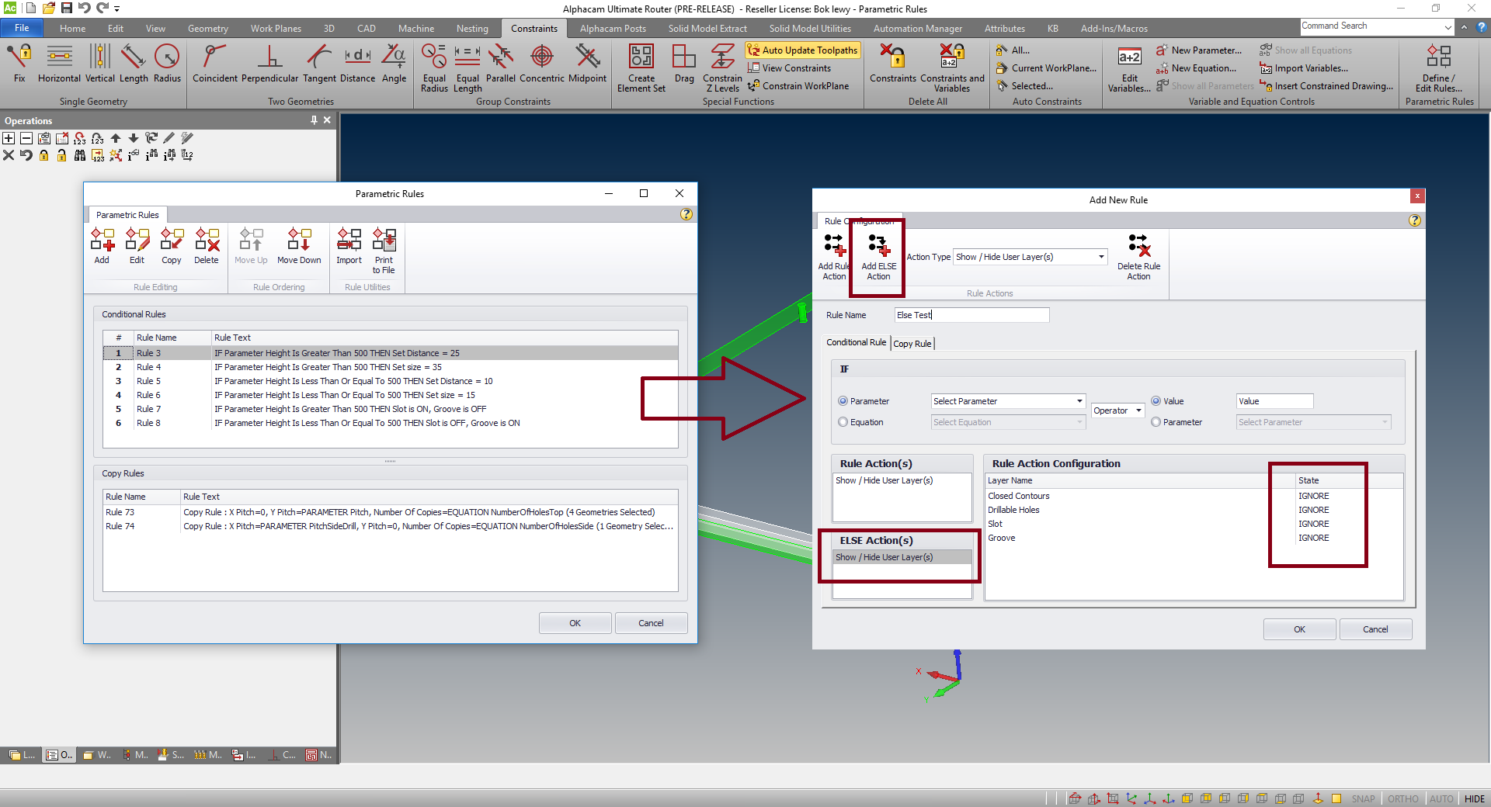Click OK in Add New Rule
The image size is (1491, 807).
(x=1299, y=629)
